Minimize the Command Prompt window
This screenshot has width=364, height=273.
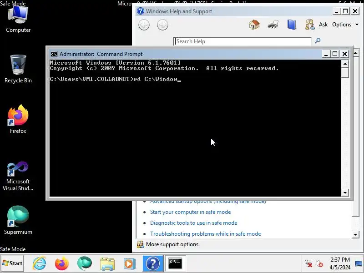(326, 54)
